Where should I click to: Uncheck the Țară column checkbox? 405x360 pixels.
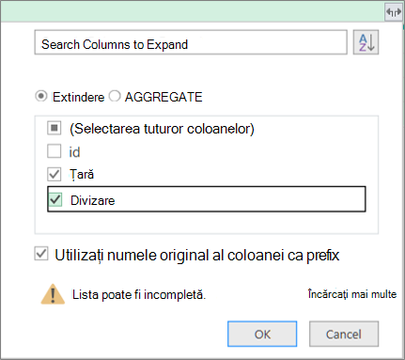[x=55, y=174]
